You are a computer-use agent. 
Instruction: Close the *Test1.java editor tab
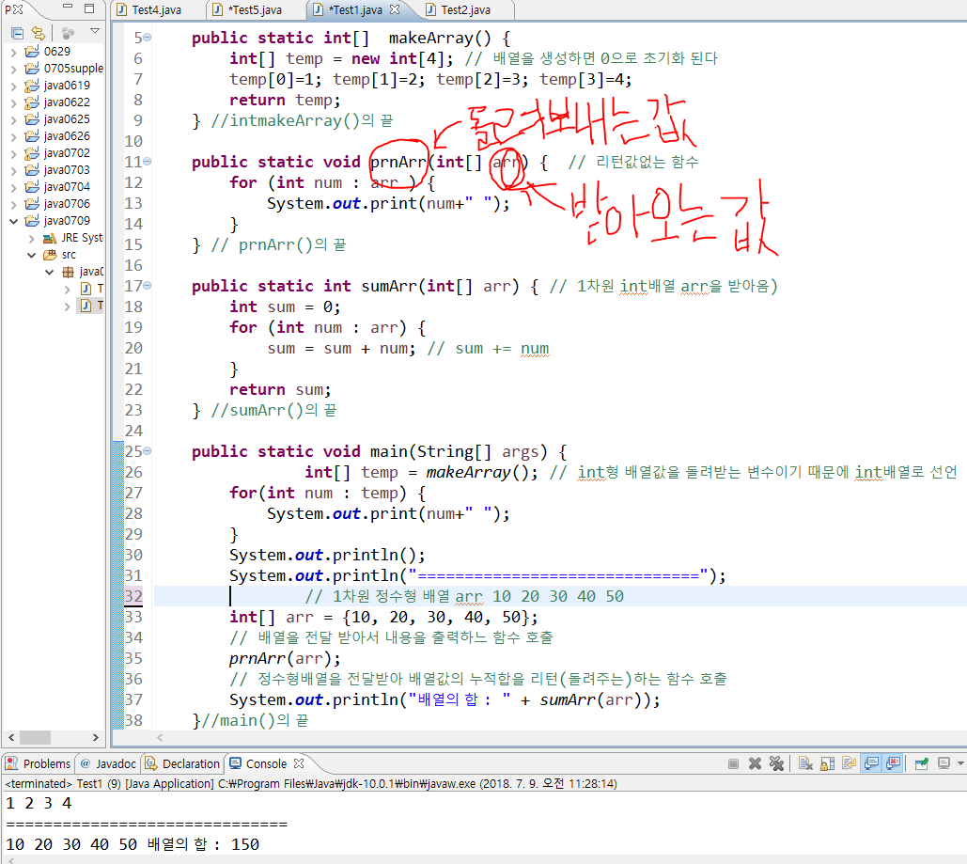[x=395, y=9]
